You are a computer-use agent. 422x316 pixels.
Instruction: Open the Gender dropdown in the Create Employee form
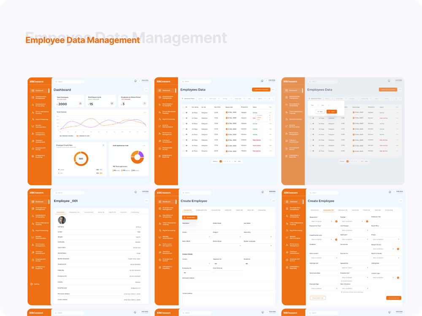197,237
